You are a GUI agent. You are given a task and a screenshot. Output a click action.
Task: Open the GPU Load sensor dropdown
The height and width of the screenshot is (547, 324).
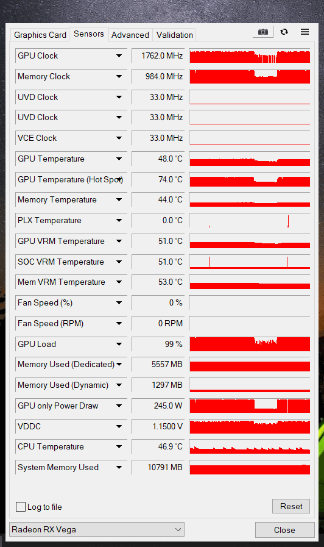click(119, 344)
